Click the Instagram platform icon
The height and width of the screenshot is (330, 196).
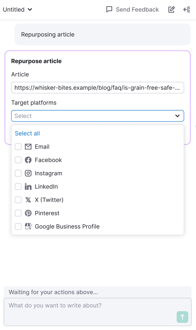(x=28, y=173)
